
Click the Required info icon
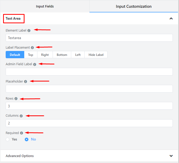point(21,133)
